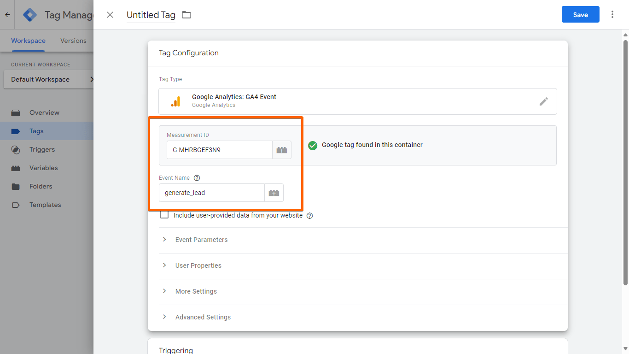Click the vertical scrollbar on the right
The image size is (629, 354).
625,161
